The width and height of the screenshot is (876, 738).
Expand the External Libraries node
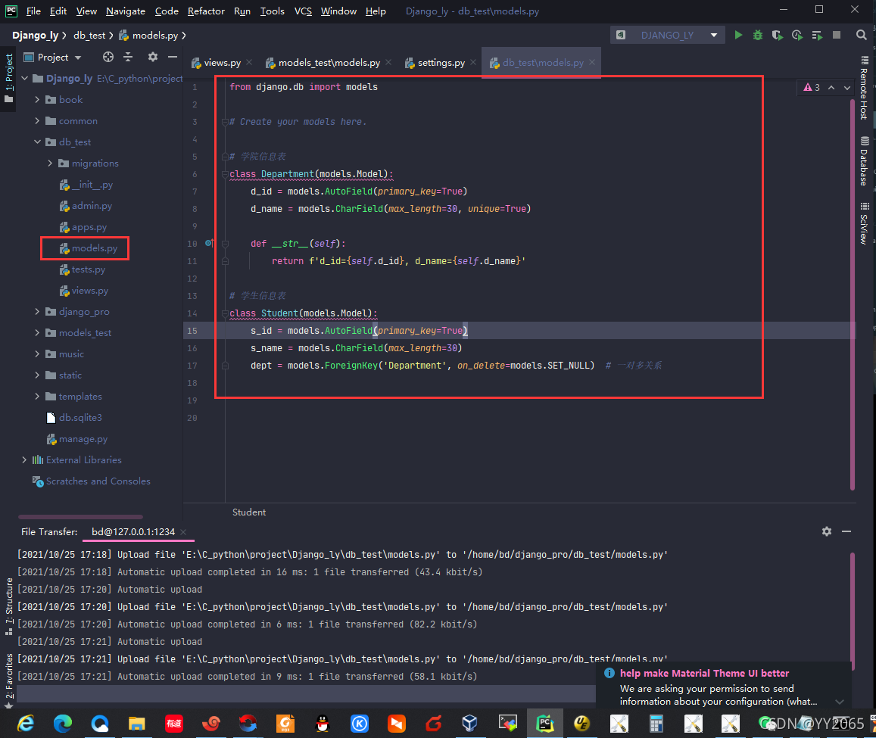24,459
